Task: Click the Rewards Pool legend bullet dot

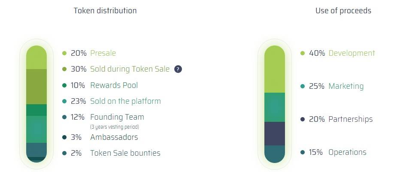Action: 64,85
